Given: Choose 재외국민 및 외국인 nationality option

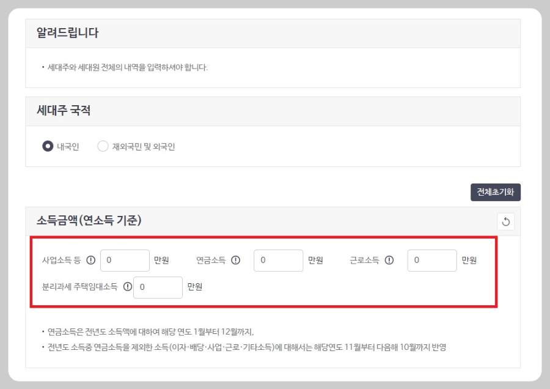Looking at the screenshot, I should [102, 146].
